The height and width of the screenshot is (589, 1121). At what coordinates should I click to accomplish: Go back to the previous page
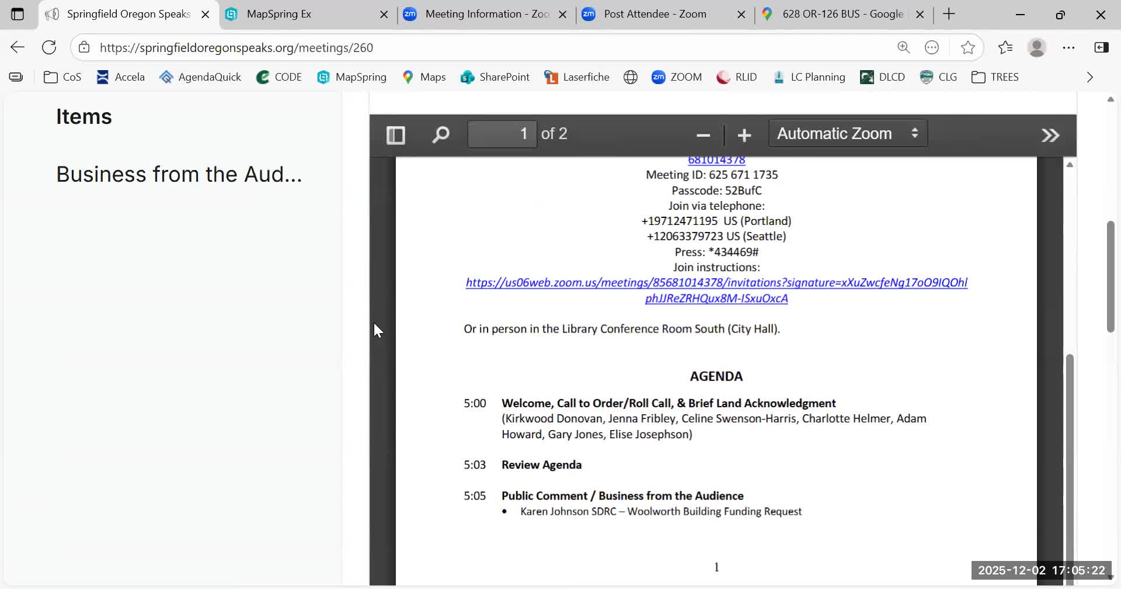point(18,47)
